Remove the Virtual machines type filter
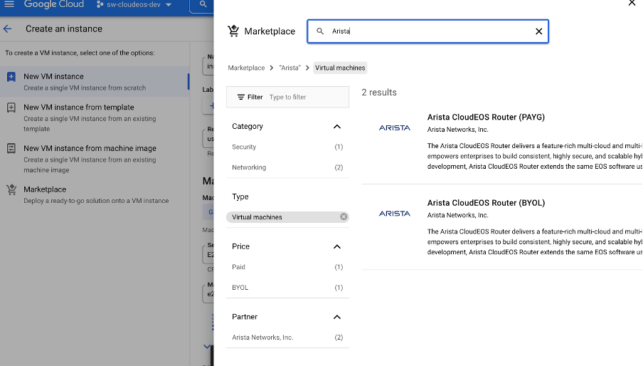The image size is (643, 366). [344, 216]
